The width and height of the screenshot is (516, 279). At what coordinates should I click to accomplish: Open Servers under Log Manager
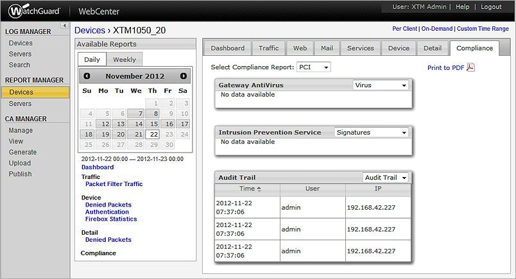click(x=20, y=54)
